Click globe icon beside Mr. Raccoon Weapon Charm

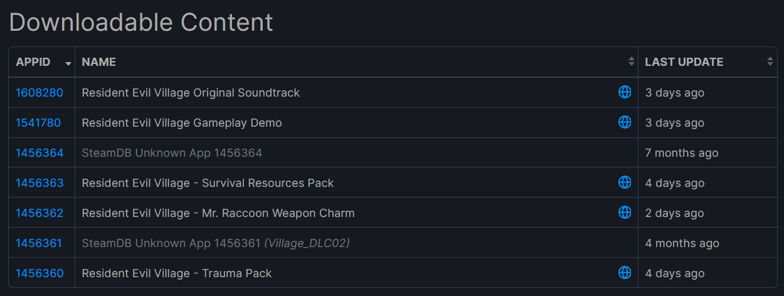pos(625,213)
